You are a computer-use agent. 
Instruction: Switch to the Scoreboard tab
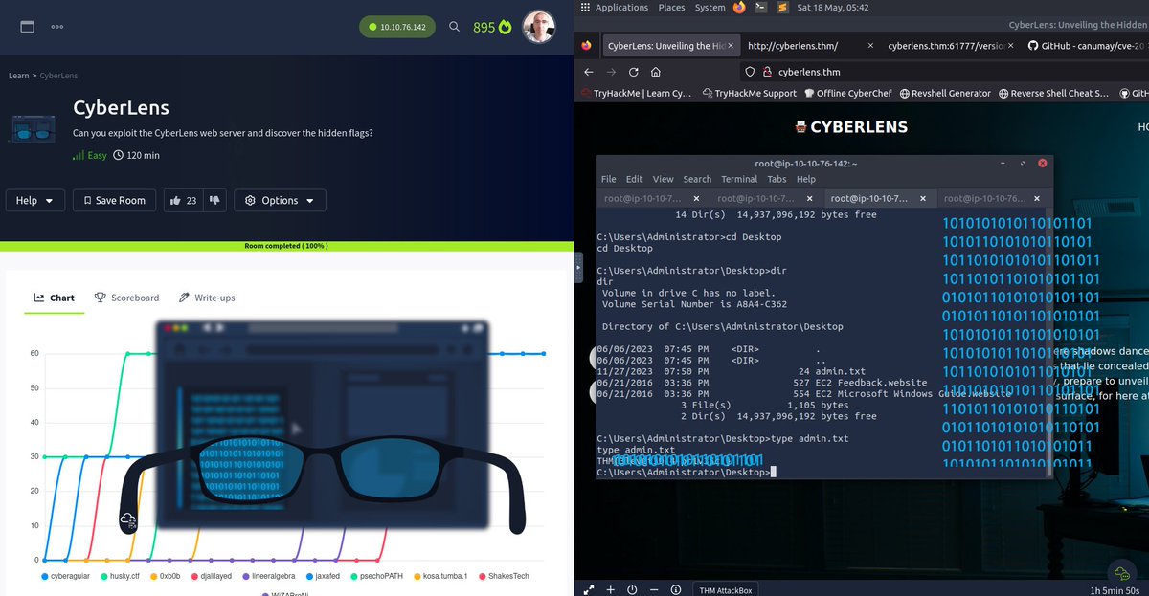(x=126, y=298)
